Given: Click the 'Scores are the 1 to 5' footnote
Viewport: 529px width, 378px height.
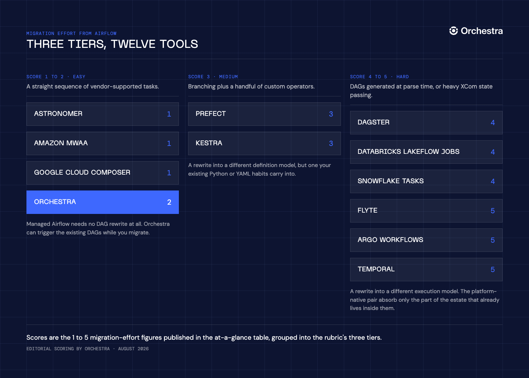Looking at the screenshot, I should [x=204, y=337].
